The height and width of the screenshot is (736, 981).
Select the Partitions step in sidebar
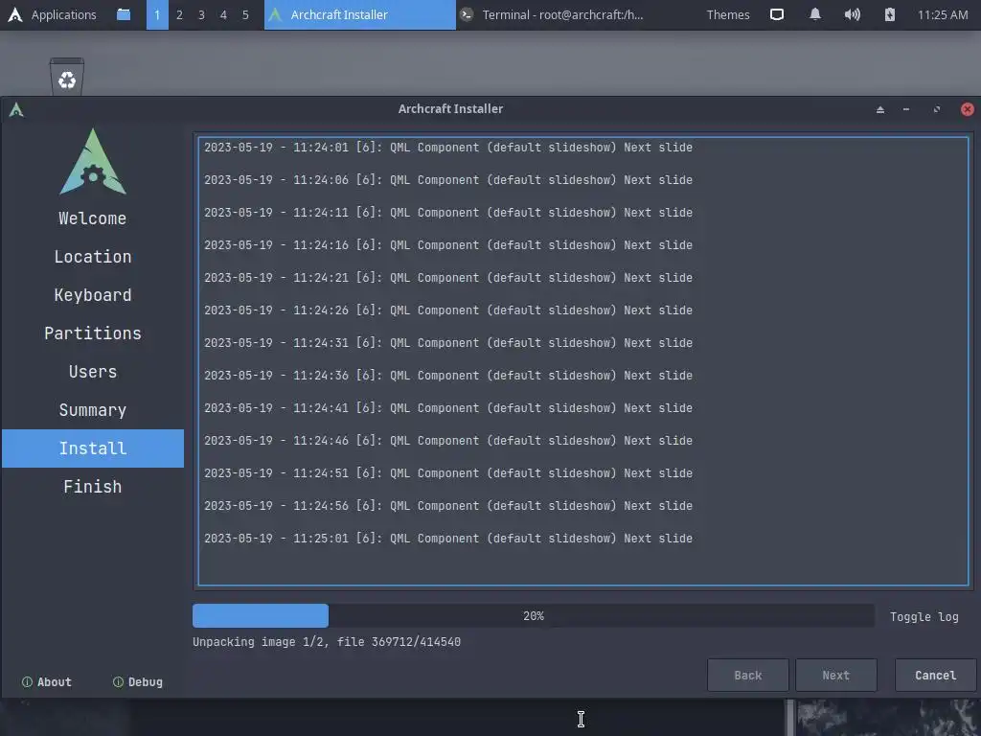point(93,333)
